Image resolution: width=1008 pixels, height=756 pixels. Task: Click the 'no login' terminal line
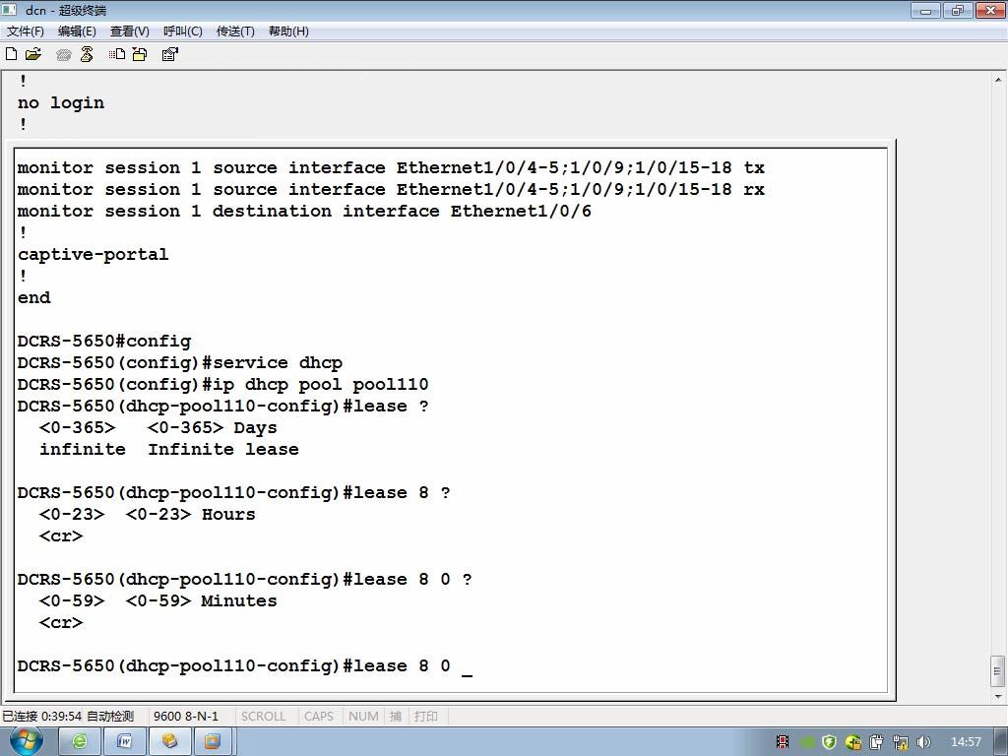[61, 102]
